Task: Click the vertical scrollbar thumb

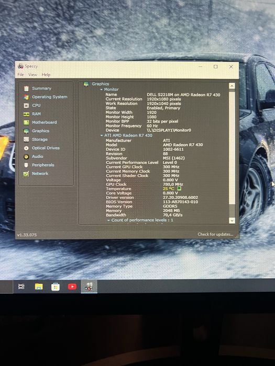Action: click(232, 147)
